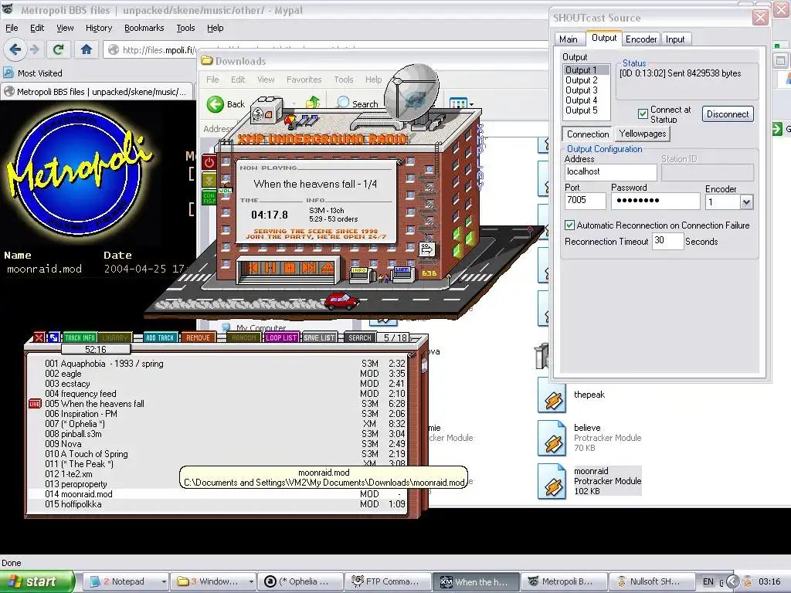This screenshot has width=791, height=593.
Task: Select playlist track 006 Inspiration - PM
Action: pos(217,414)
